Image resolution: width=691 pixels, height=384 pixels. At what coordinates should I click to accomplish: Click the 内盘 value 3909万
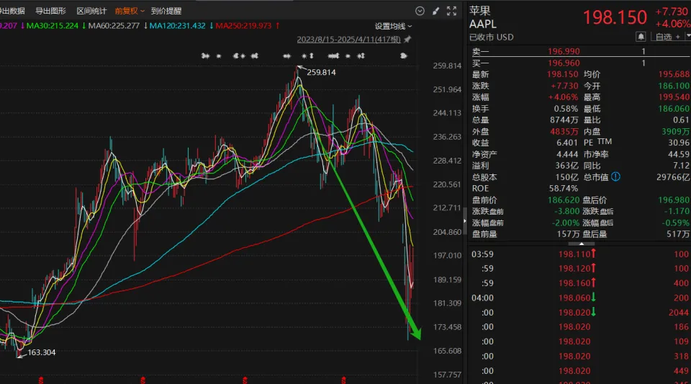[x=676, y=131]
